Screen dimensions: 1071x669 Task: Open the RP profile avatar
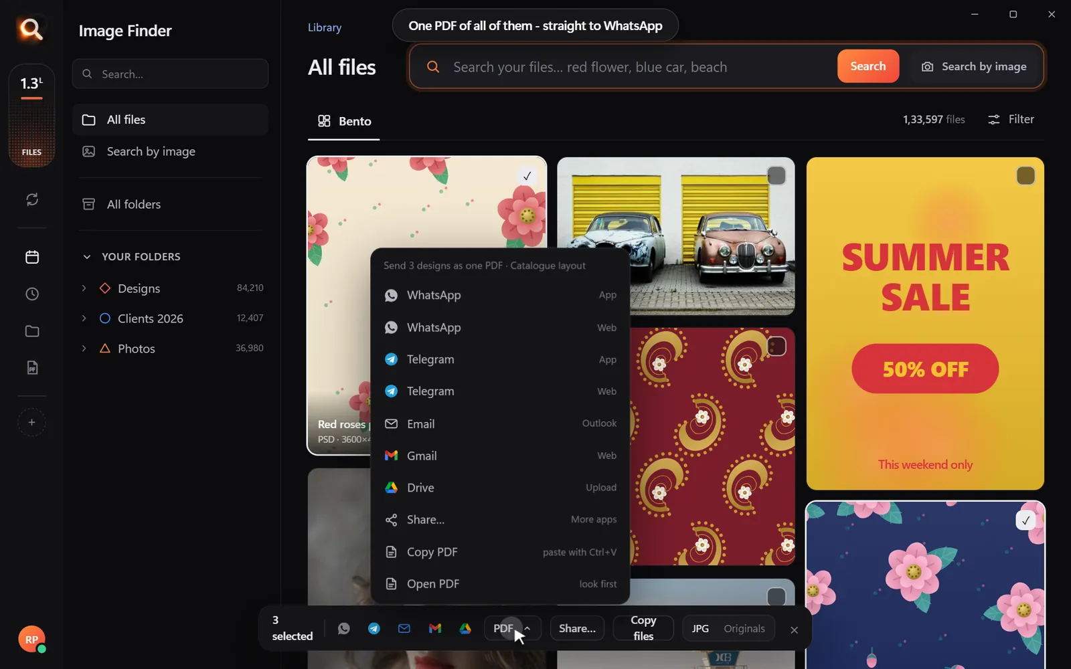pyautogui.click(x=31, y=640)
